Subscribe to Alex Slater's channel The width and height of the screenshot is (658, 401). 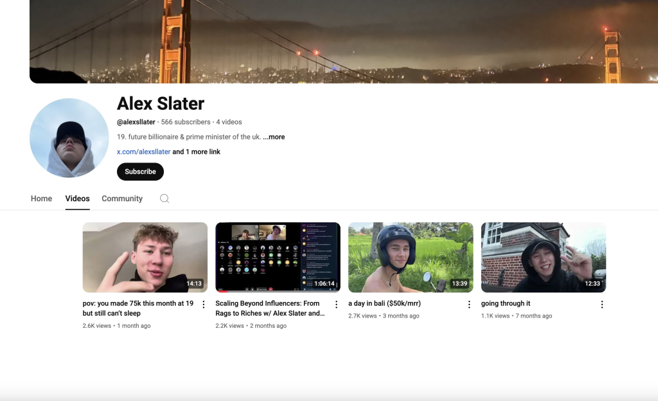pos(140,172)
